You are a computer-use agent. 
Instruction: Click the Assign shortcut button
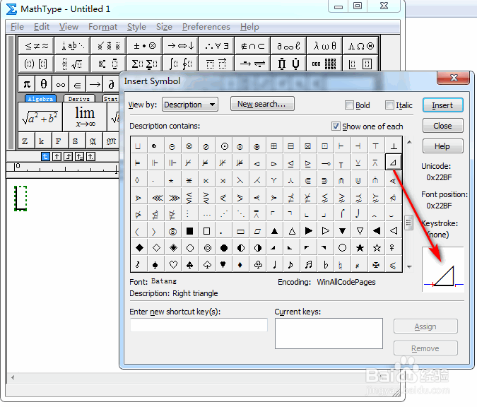[x=425, y=326]
